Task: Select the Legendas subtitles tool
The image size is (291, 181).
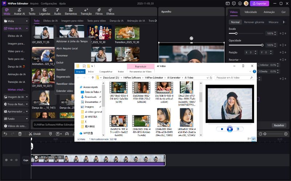Action: 44,11
